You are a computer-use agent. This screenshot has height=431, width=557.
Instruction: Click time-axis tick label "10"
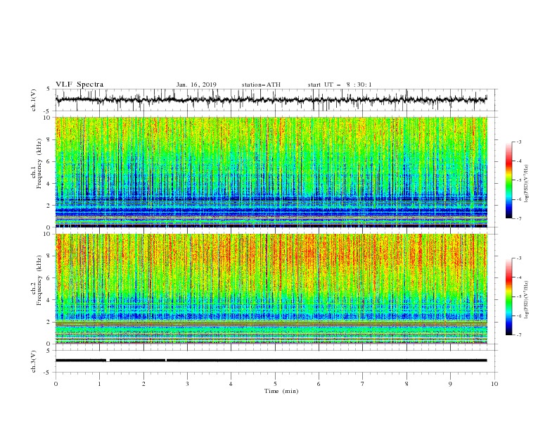pos(494,384)
